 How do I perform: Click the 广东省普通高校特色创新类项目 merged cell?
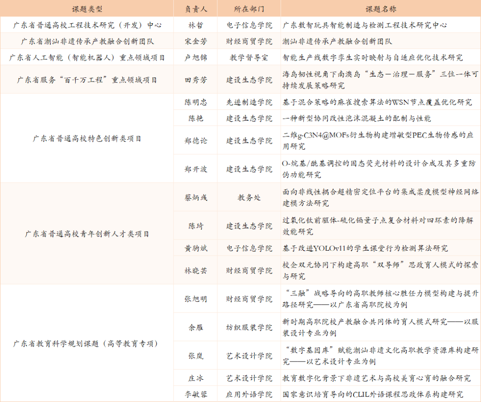pyautogui.click(x=87, y=138)
